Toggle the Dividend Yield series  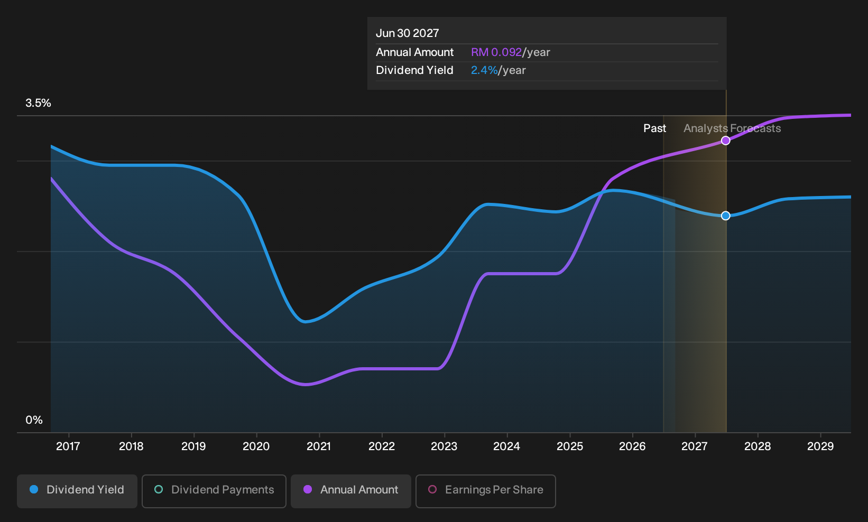(77, 491)
